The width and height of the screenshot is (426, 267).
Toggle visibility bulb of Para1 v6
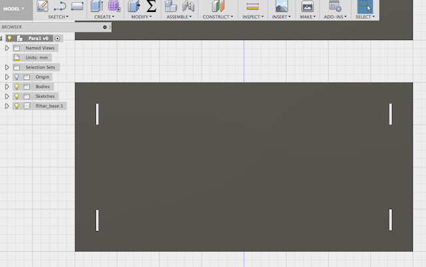coord(9,39)
